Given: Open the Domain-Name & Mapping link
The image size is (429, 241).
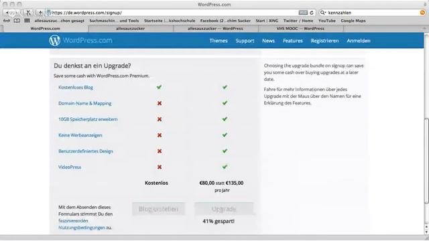Looking at the screenshot, I should [x=85, y=103].
